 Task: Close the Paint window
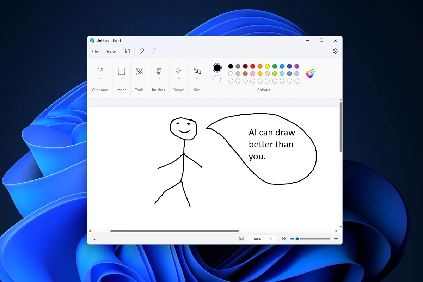[335, 41]
